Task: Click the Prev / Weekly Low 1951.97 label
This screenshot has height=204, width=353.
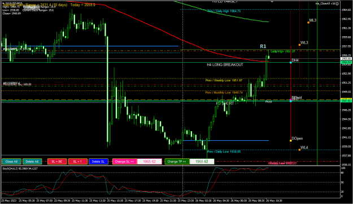Action: (x=224, y=80)
